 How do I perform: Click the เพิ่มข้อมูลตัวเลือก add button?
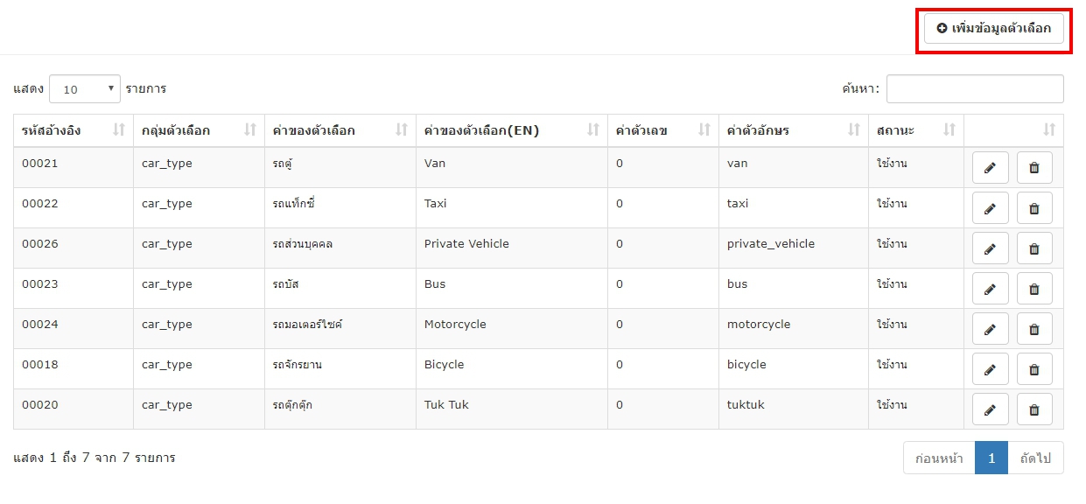click(994, 28)
